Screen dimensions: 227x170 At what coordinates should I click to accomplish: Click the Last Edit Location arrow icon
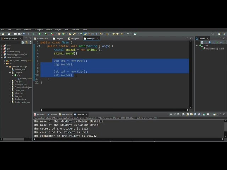tap(113, 34)
